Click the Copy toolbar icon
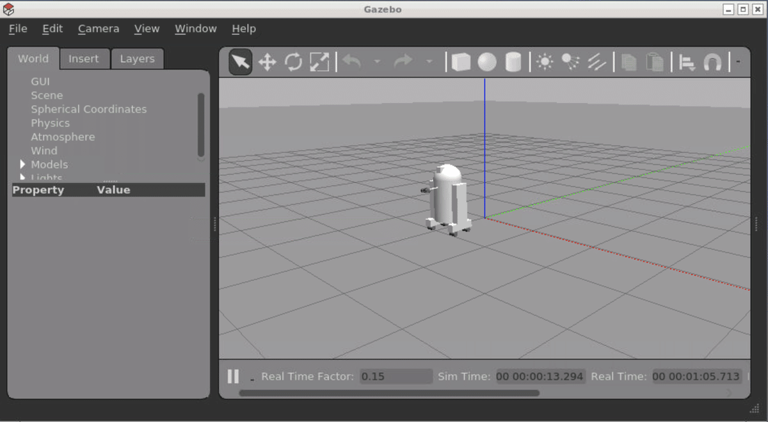Viewport: 768px width, 422px height. (629, 62)
